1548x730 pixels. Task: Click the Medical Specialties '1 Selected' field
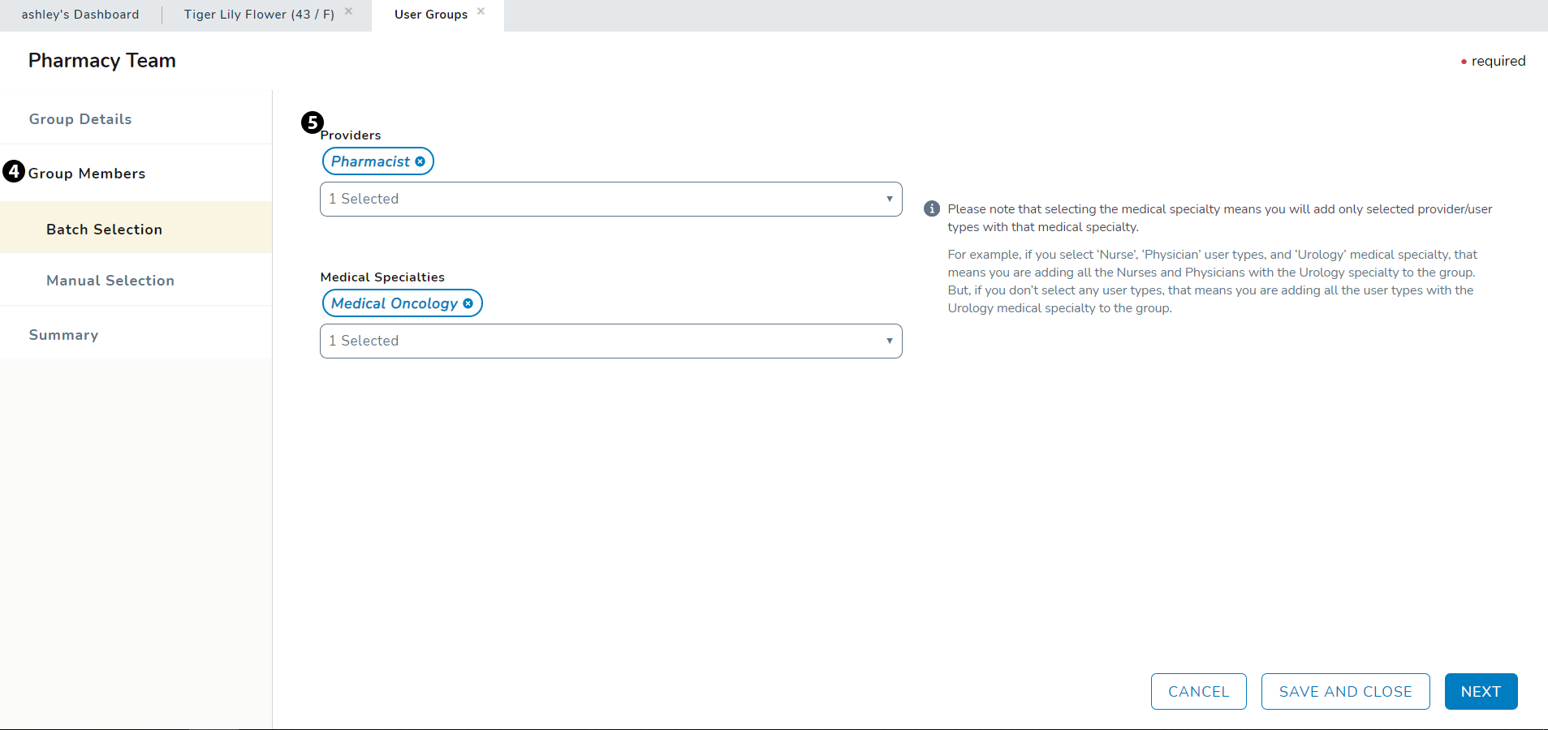601,341
